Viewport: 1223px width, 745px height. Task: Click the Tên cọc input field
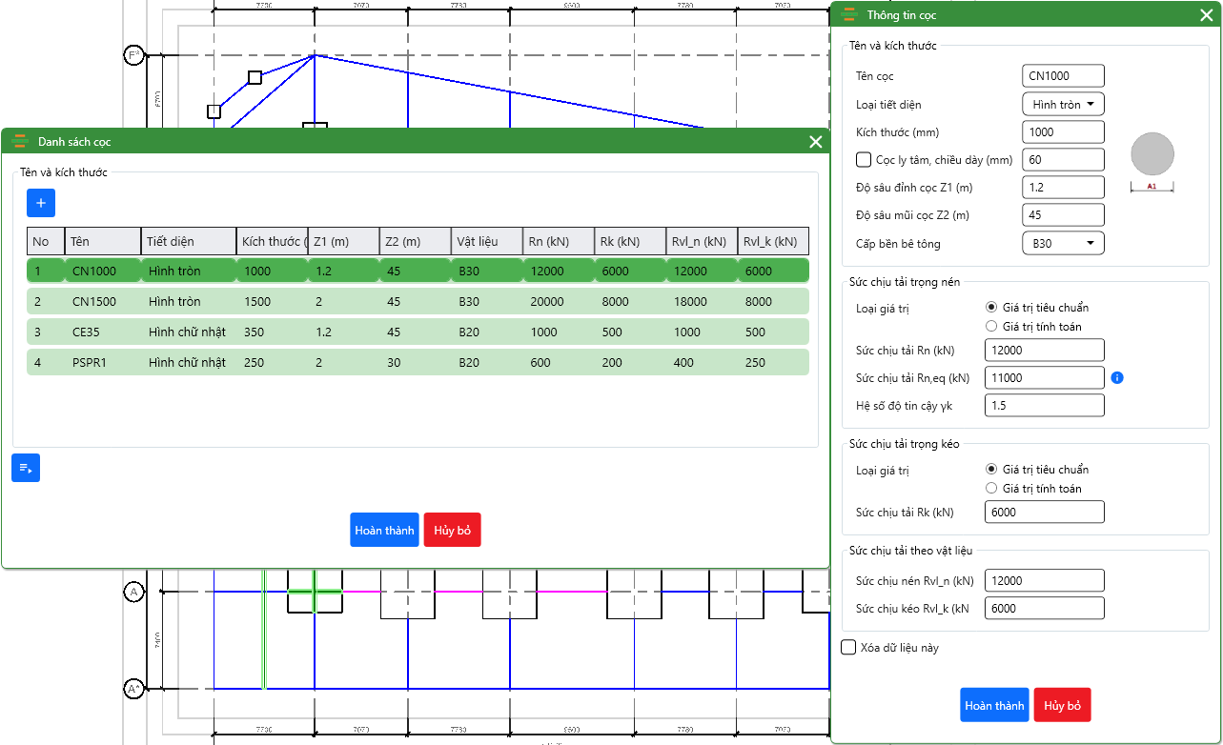click(1063, 76)
